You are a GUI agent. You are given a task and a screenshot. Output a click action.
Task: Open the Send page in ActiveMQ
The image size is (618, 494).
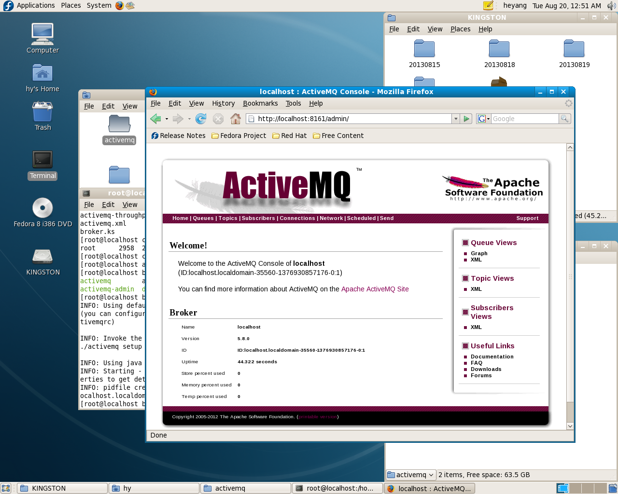(387, 218)
